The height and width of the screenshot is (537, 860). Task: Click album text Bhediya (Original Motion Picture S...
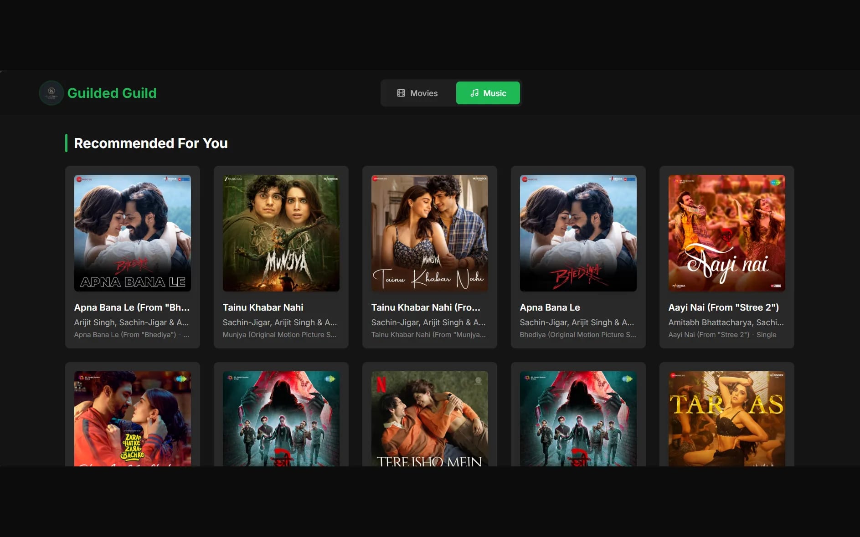point(578,335)
